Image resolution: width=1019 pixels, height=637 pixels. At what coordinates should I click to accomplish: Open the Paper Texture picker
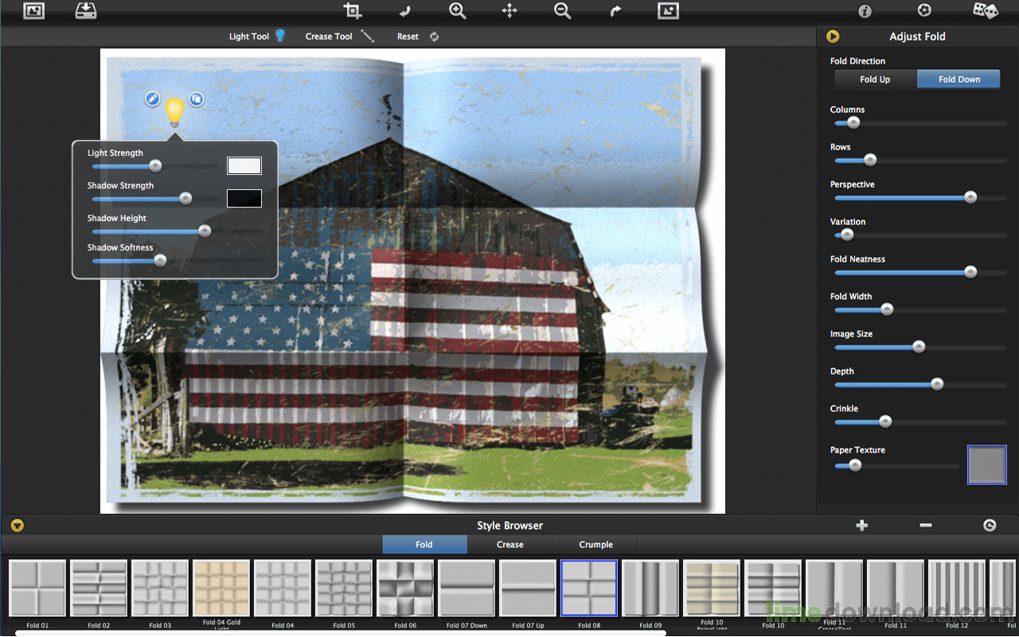tap(987, 464)
